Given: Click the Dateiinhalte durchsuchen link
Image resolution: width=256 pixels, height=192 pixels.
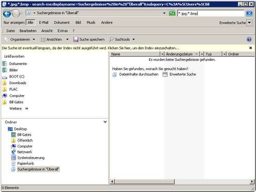Looking at the screenshot, I should coord(139,74).
